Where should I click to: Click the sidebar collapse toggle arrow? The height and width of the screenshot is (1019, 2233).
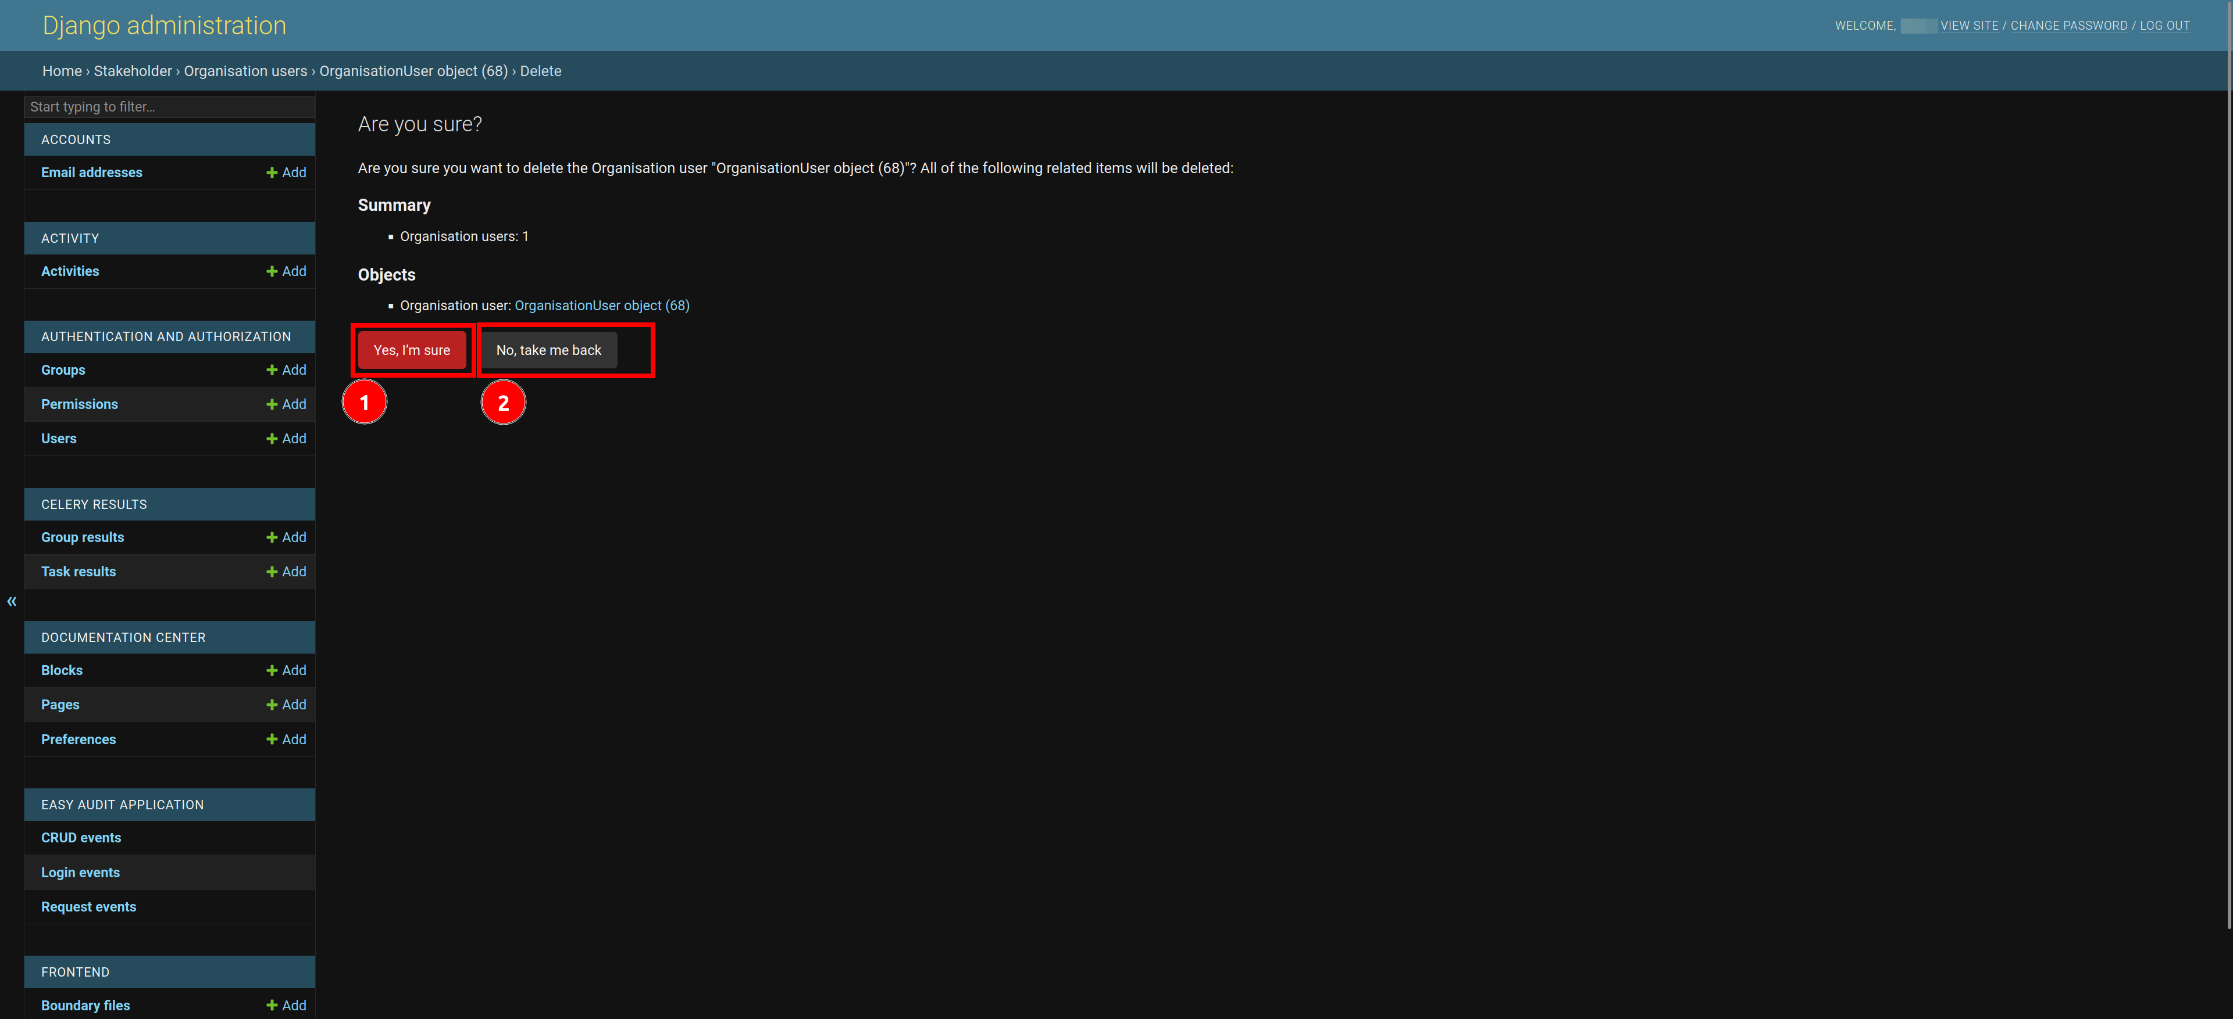coord(12,601)
